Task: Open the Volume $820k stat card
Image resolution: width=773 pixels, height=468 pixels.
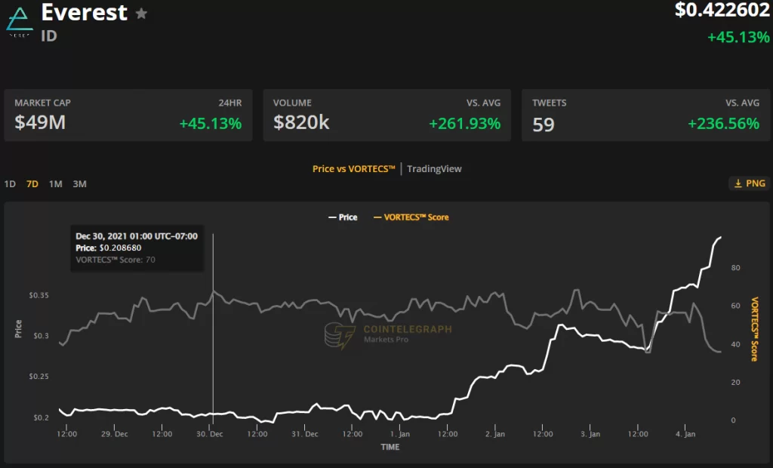Action: pyautogui.click(x=386, y=115)
